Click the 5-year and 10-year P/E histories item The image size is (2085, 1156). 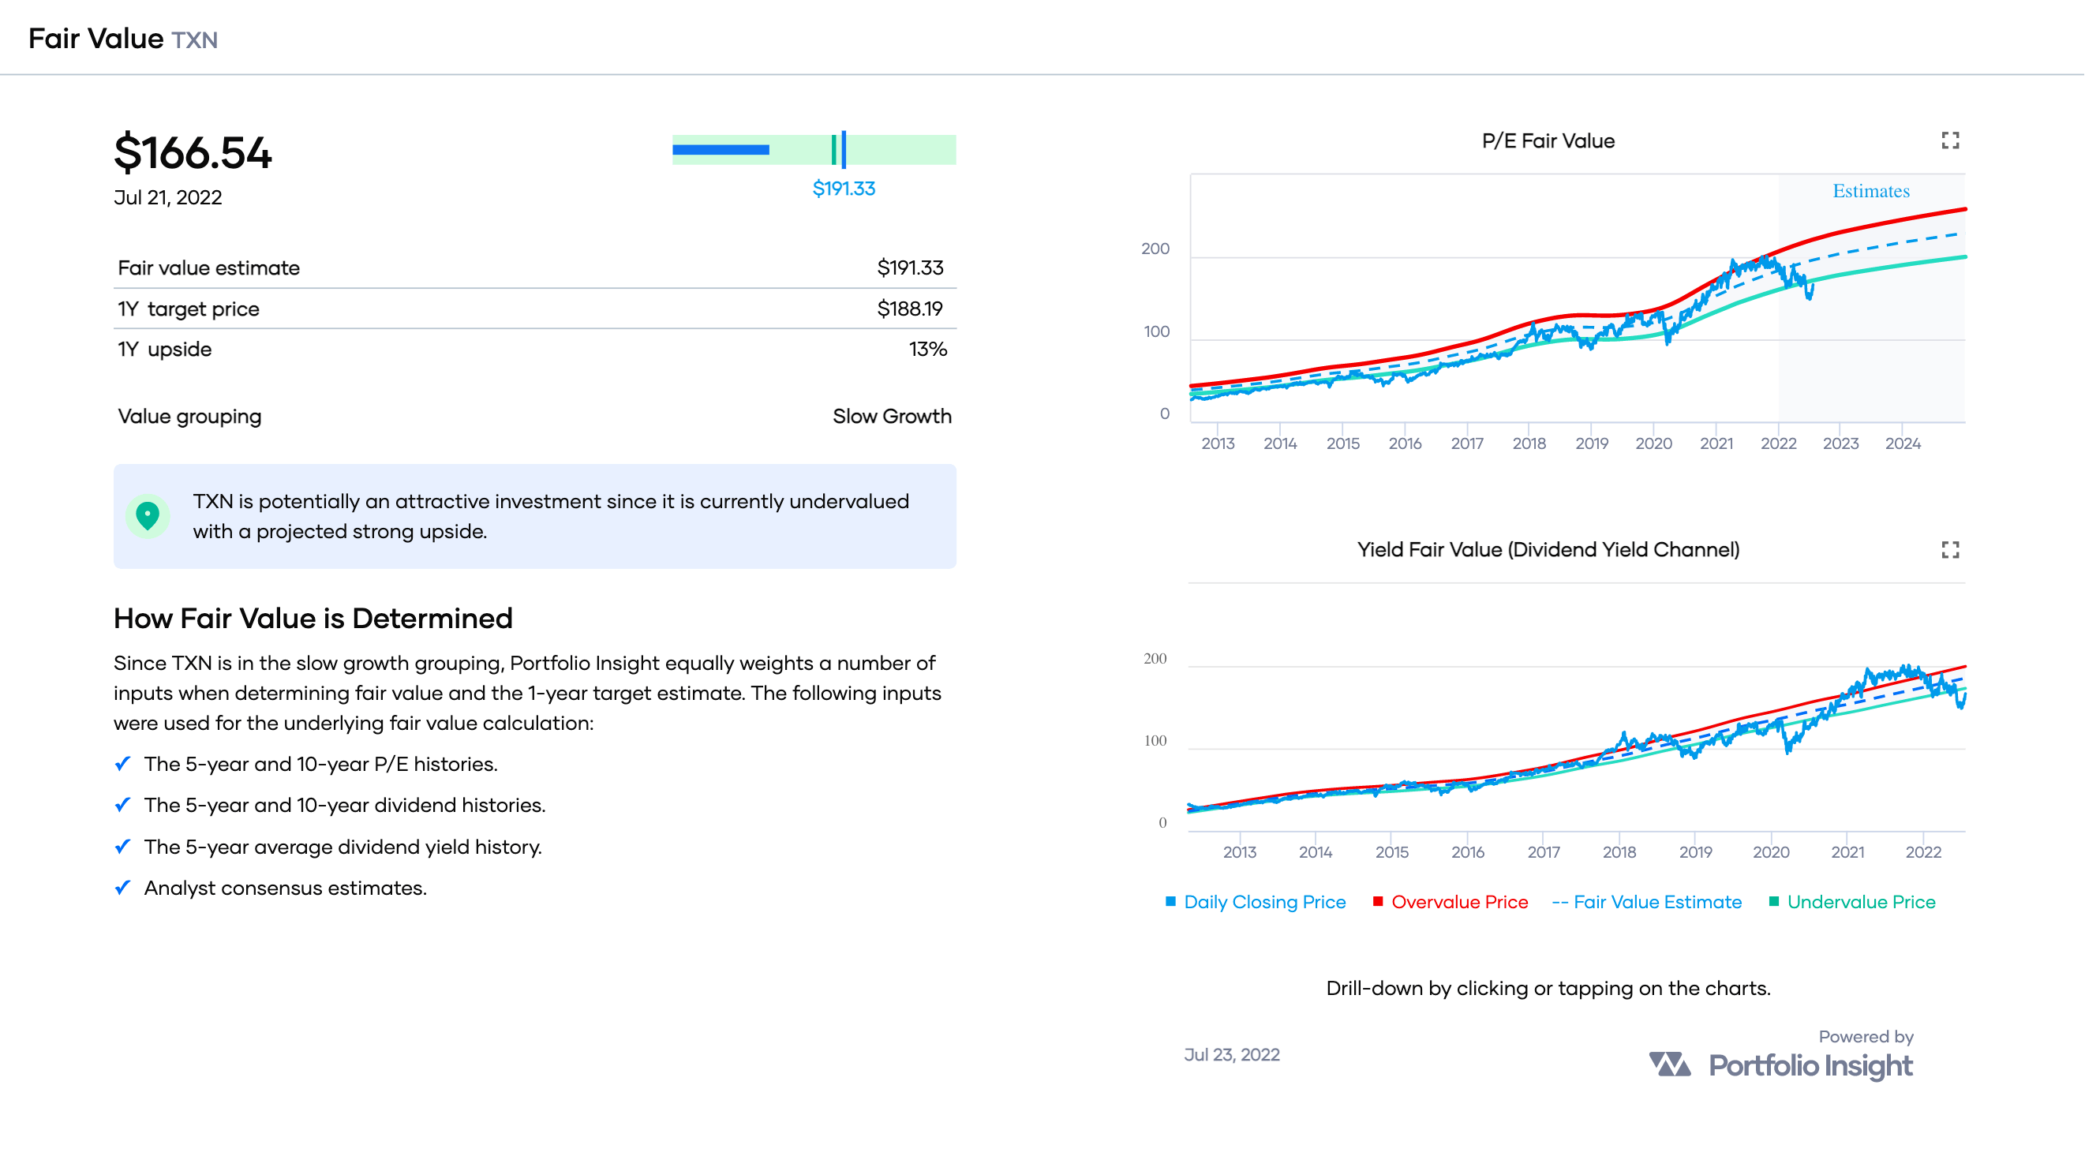[x=320, y=764]
